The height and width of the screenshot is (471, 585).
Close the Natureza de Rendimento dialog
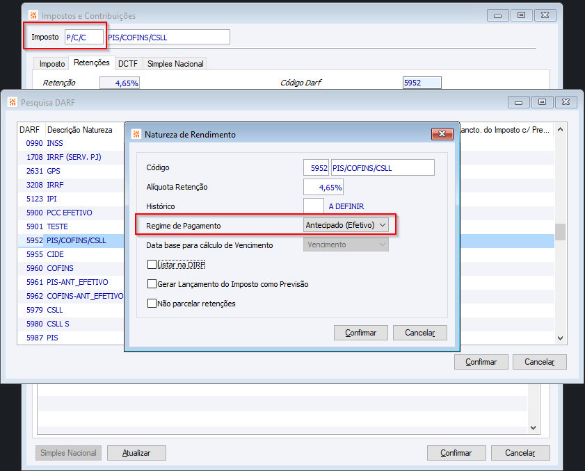[x=442, y=134]
